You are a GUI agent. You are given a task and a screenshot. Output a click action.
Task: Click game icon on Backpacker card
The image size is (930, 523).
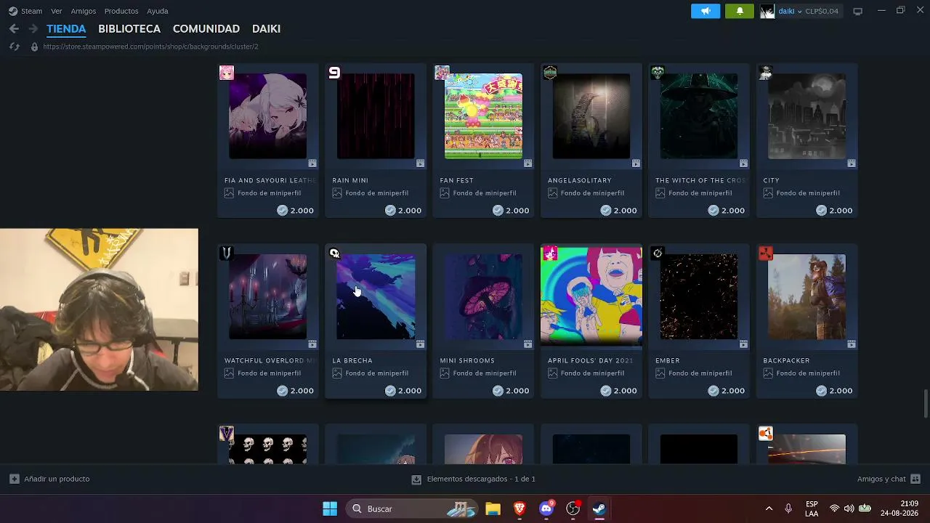(x=765, y=253)
